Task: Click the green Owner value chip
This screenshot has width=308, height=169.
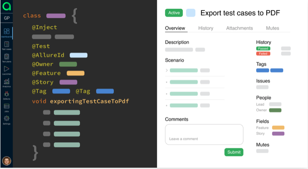Action: tap(275, 110)
